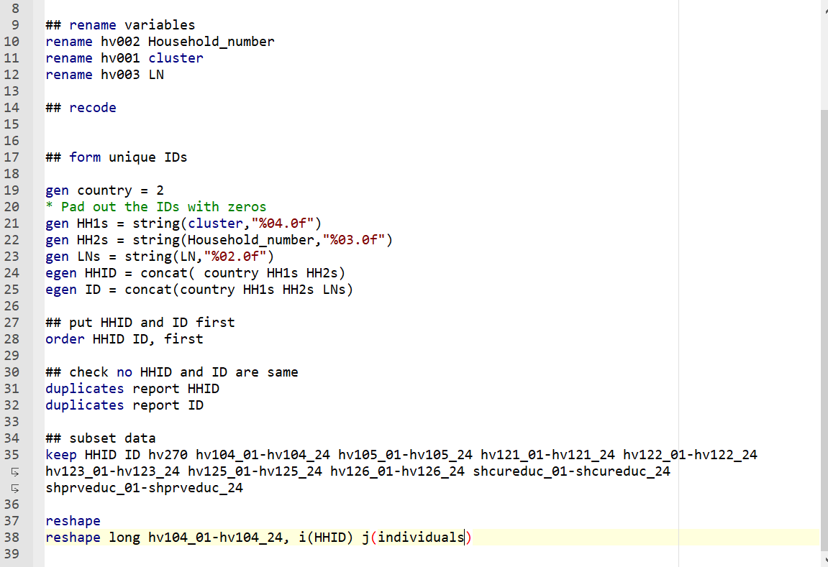The width and height of the screenshot is (828, 567).
Task: Click the "%04.0f" format string
Action: click(286, 223)
